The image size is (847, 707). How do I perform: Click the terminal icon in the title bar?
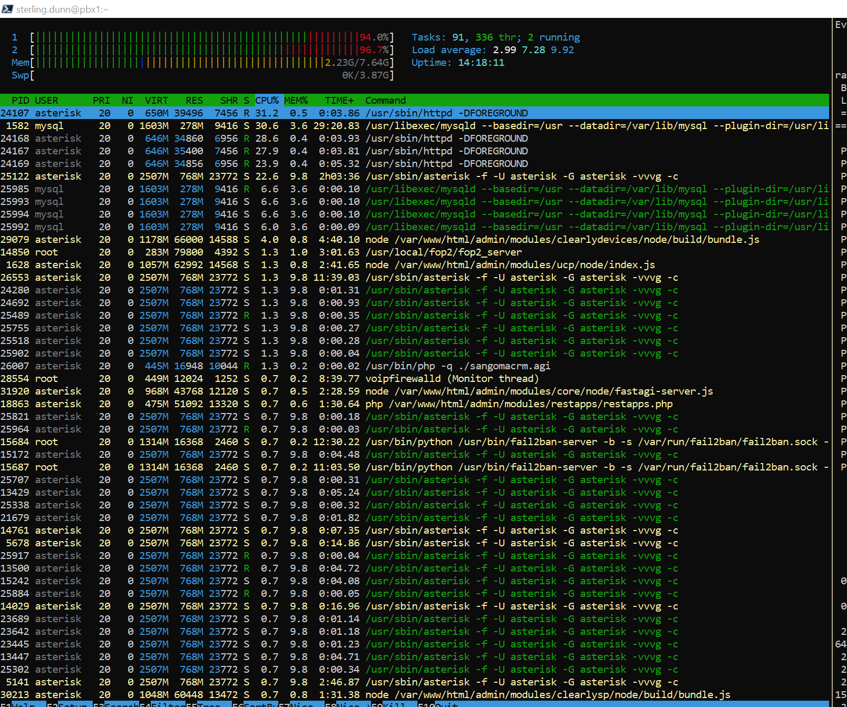point(7,9)
